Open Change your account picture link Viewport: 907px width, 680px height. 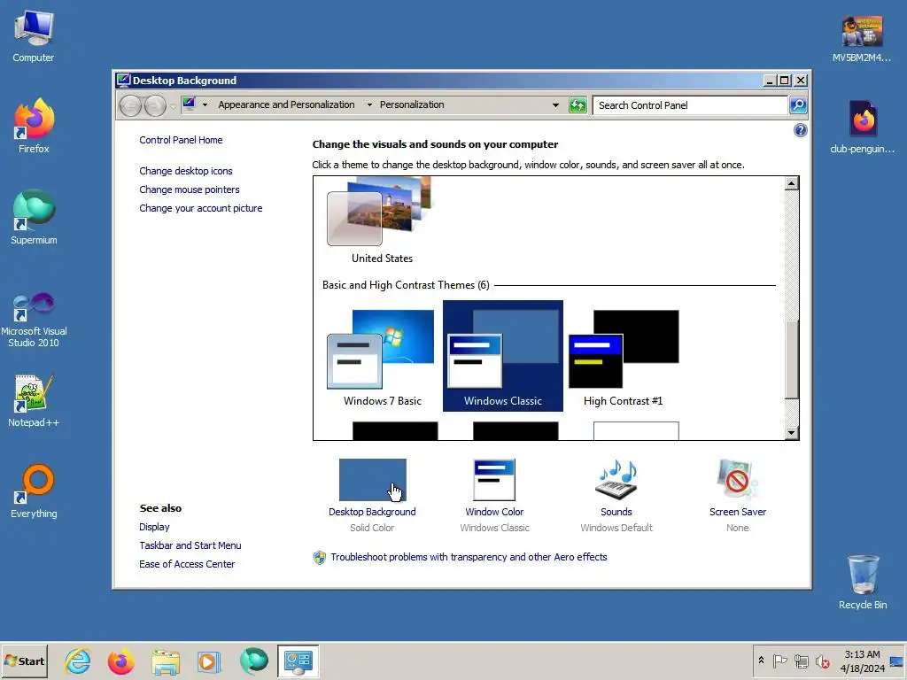[x=201, y=208]
